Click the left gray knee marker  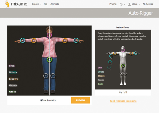[46, 76]
